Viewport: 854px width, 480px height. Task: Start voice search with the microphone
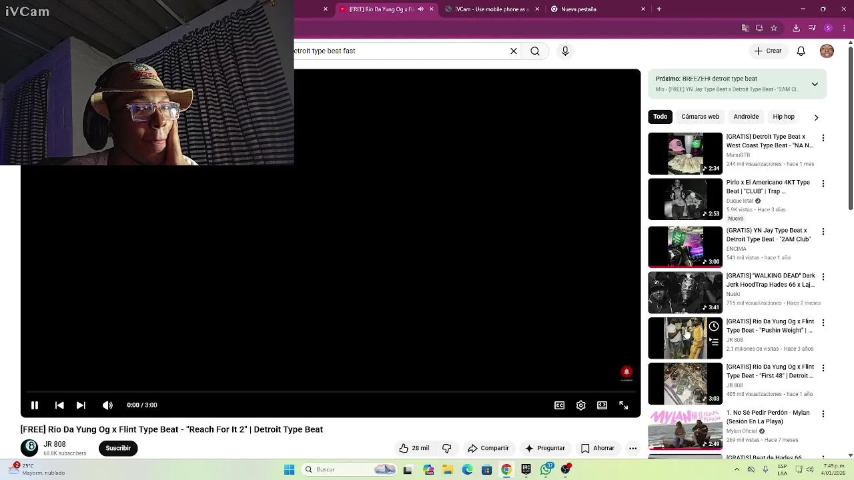[x=565, y=51]
